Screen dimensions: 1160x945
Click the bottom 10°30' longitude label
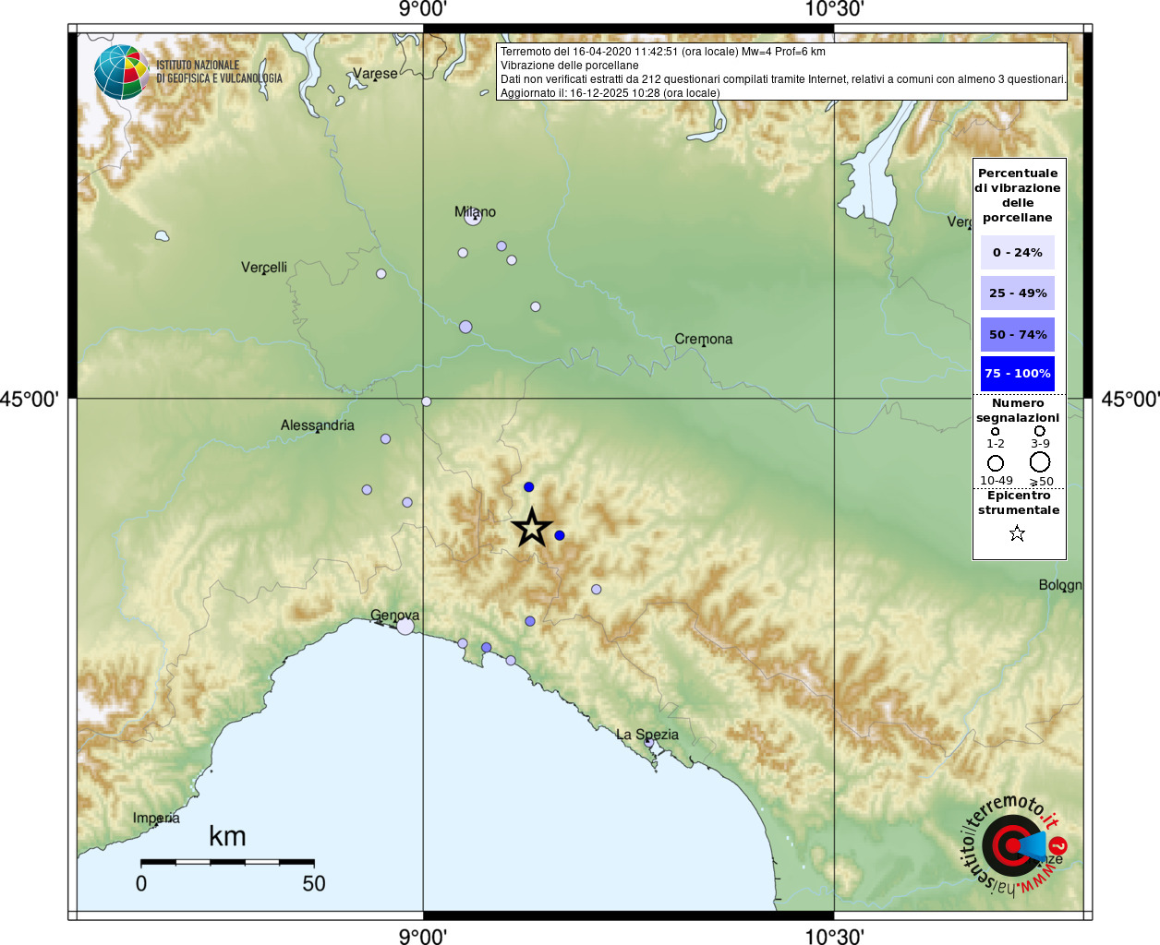[834, 936]
